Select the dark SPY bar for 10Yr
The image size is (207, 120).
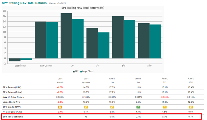(x=144, y=41)
